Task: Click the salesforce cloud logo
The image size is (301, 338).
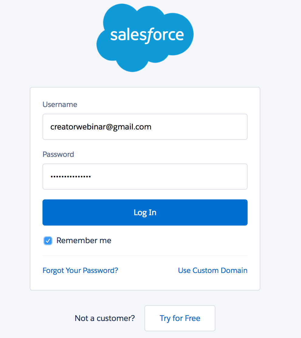Action: coord(145,36)
